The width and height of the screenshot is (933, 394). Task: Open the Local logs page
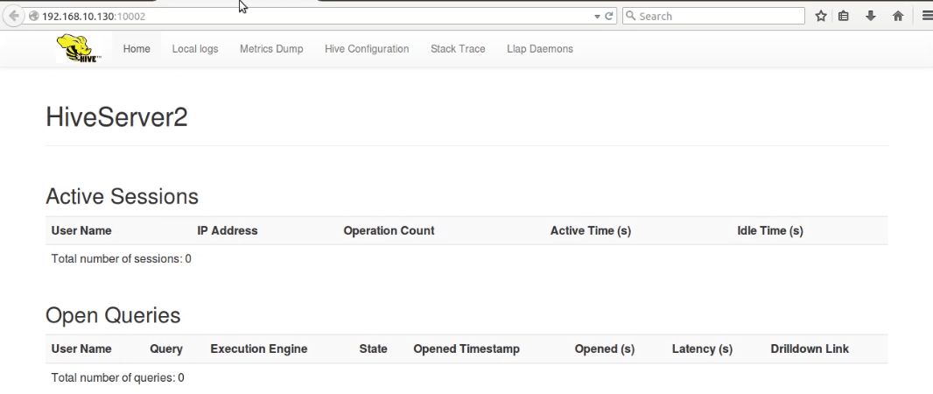(x=195, y=49)
